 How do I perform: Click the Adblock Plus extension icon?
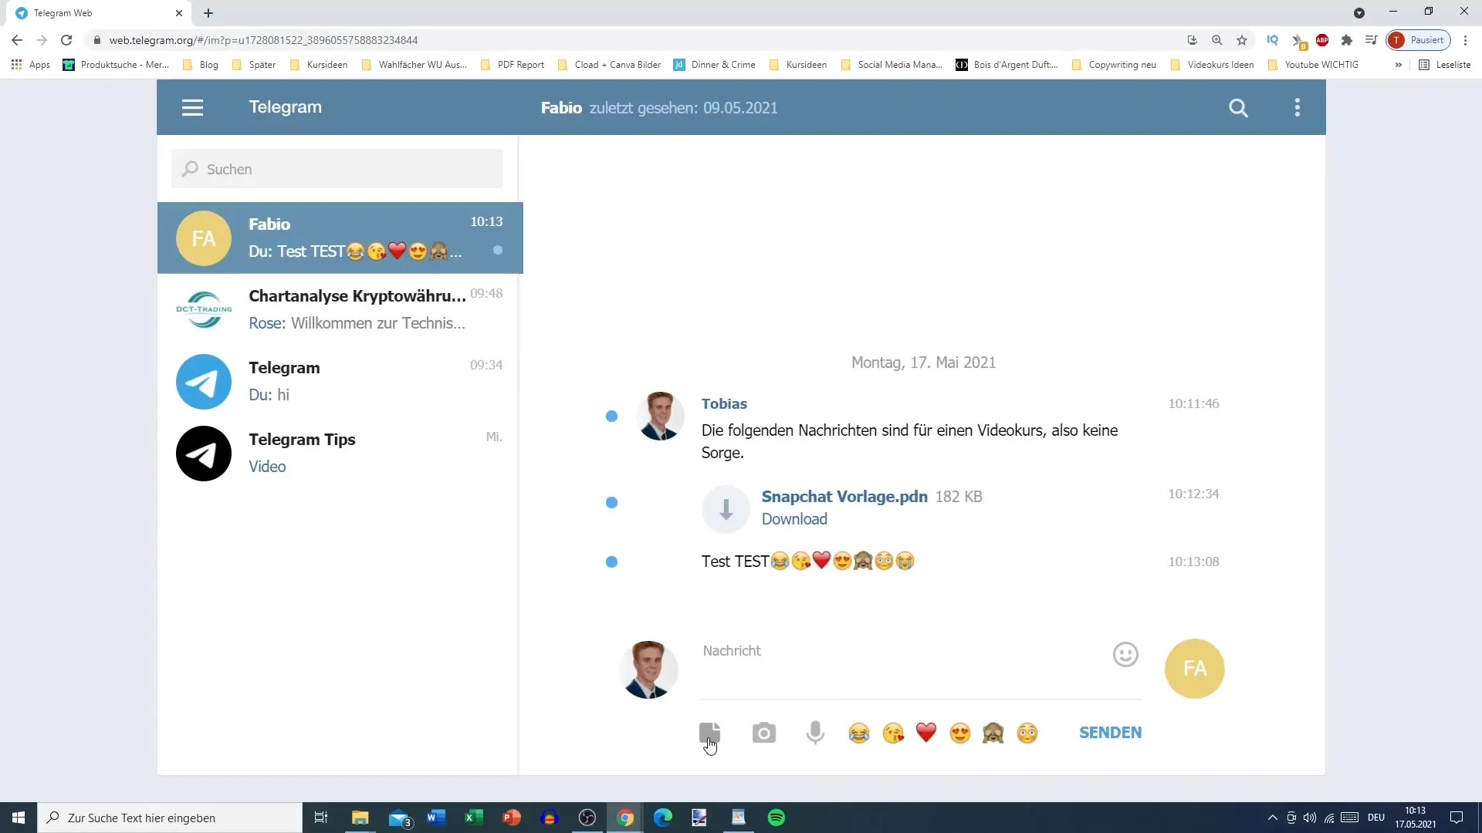1322,40
